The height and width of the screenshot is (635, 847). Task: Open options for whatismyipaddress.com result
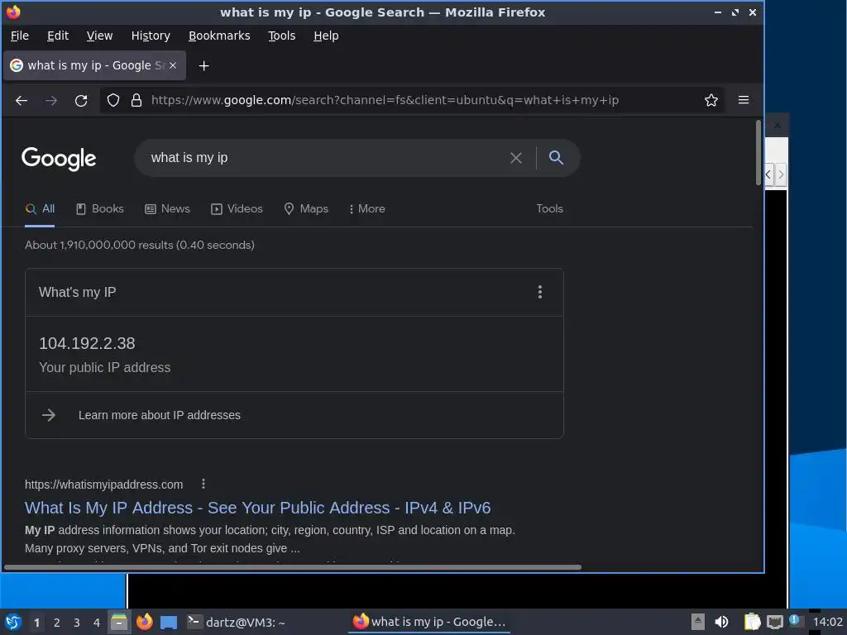tap(203, 484)
